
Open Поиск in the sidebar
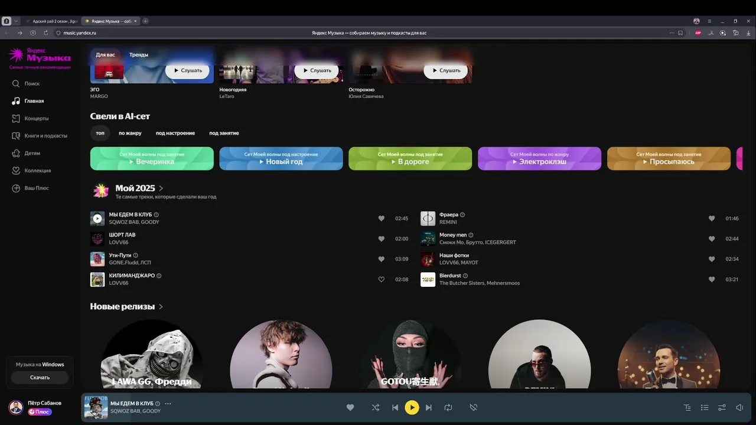tap(26, 84)
